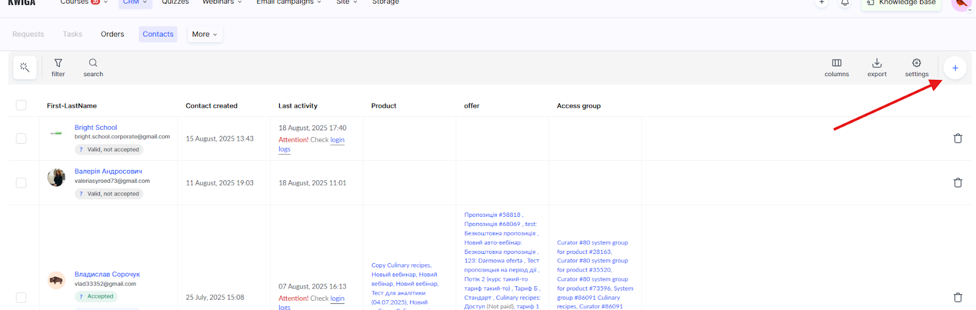
Task: Open the filter tool
Action: coord(58,68)
